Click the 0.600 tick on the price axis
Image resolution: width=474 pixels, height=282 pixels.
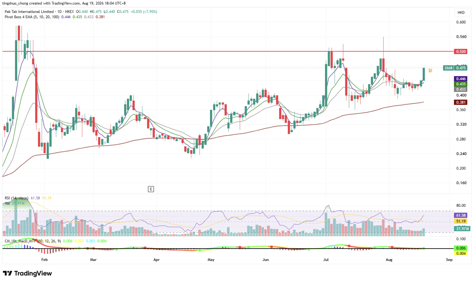tap(461, 22)
